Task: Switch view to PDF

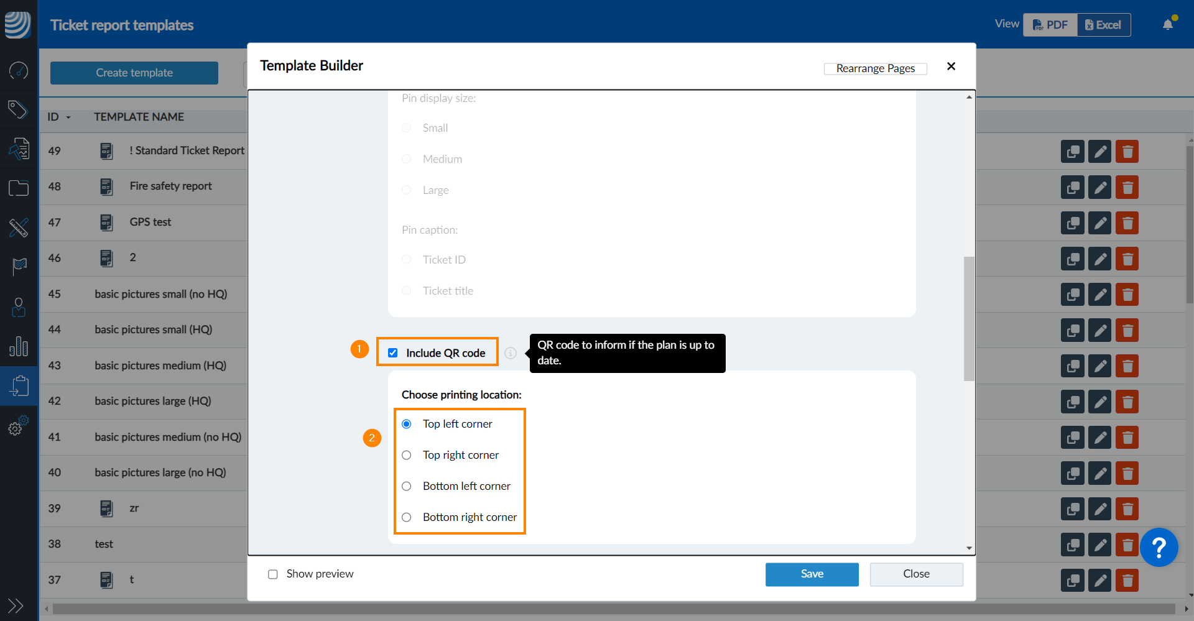Action: click(1050, 25)
